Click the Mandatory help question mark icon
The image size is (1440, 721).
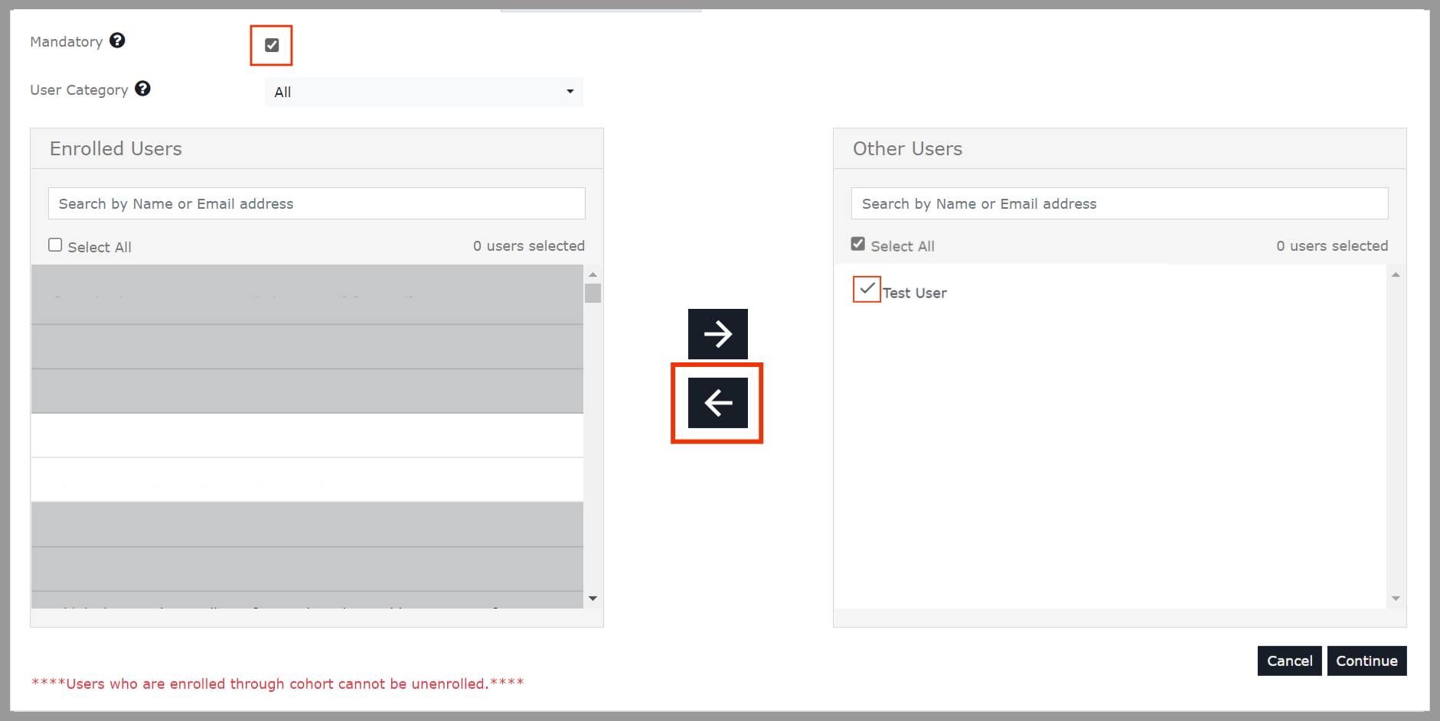[117, 41]
